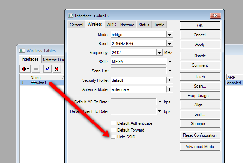Click the Frequency field showing 2412
The width and height of the screenshot is (243, 163).
(133, 53)
